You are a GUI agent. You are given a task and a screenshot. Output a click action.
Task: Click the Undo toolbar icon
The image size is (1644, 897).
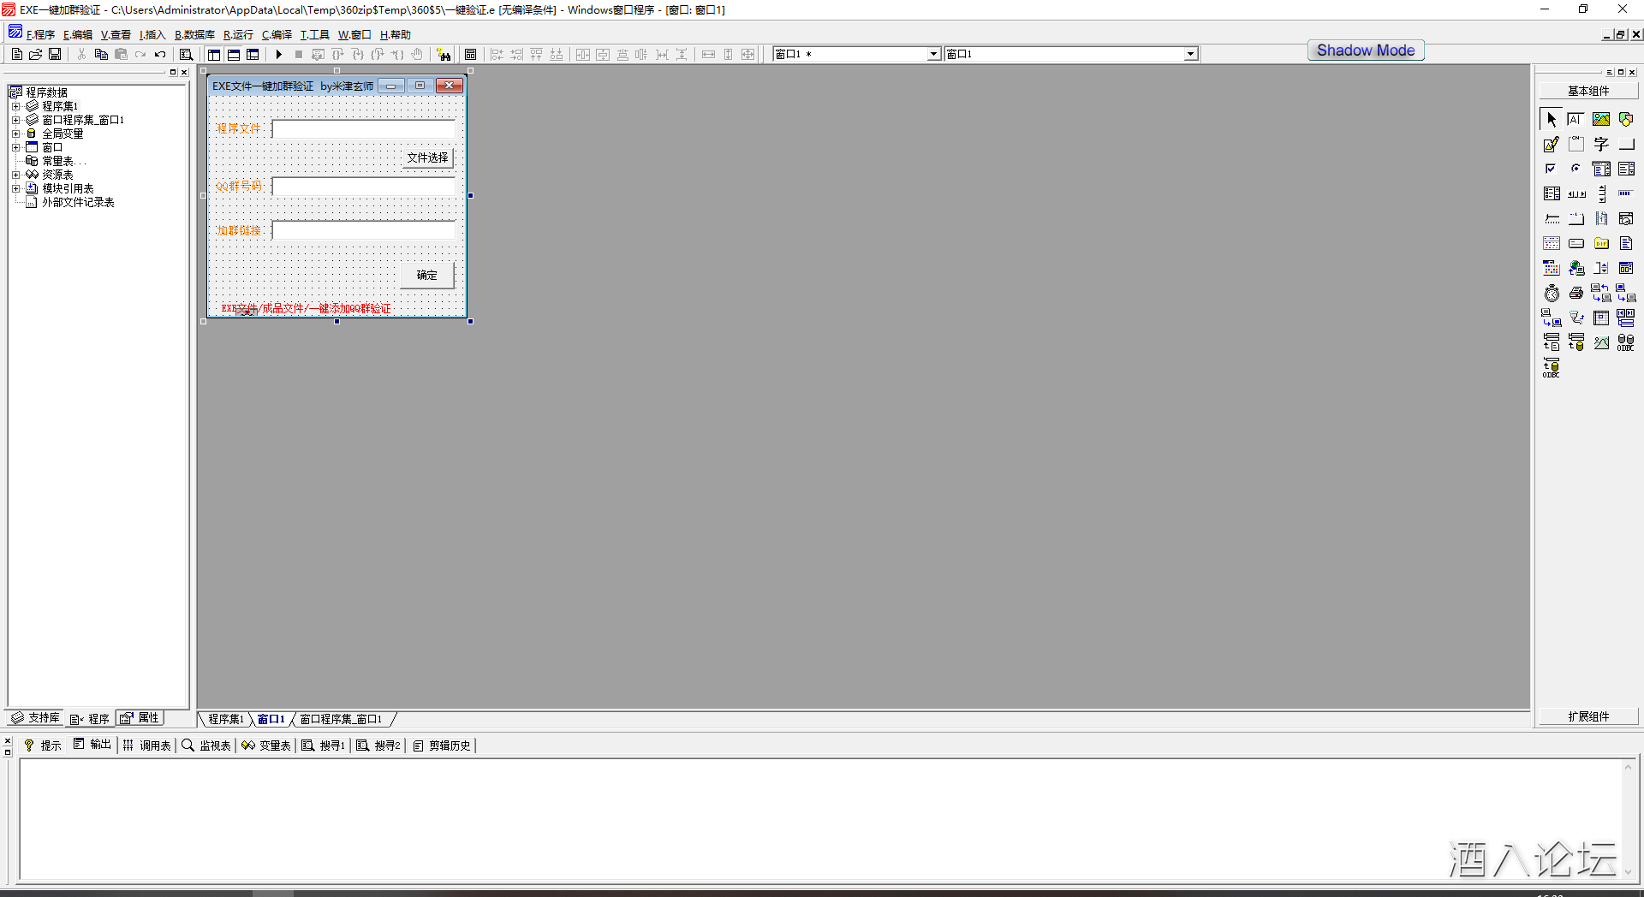click(160, 55)
